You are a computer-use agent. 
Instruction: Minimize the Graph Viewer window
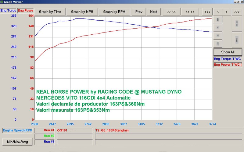coord(235,2)
